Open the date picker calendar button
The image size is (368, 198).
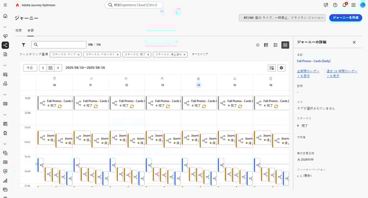(x=51, y=68)
